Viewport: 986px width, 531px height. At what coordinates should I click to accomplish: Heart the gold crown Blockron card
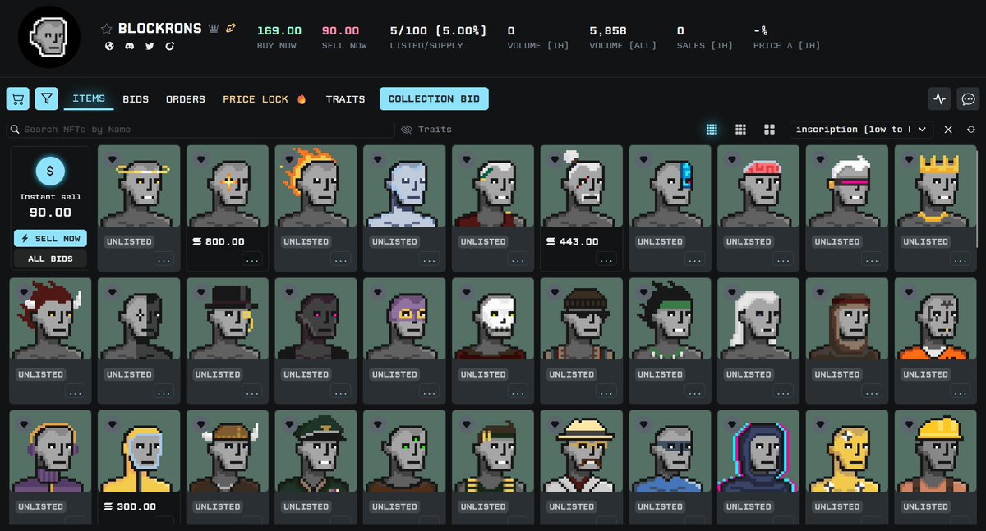pyautogui.click(x=909, y=160)
